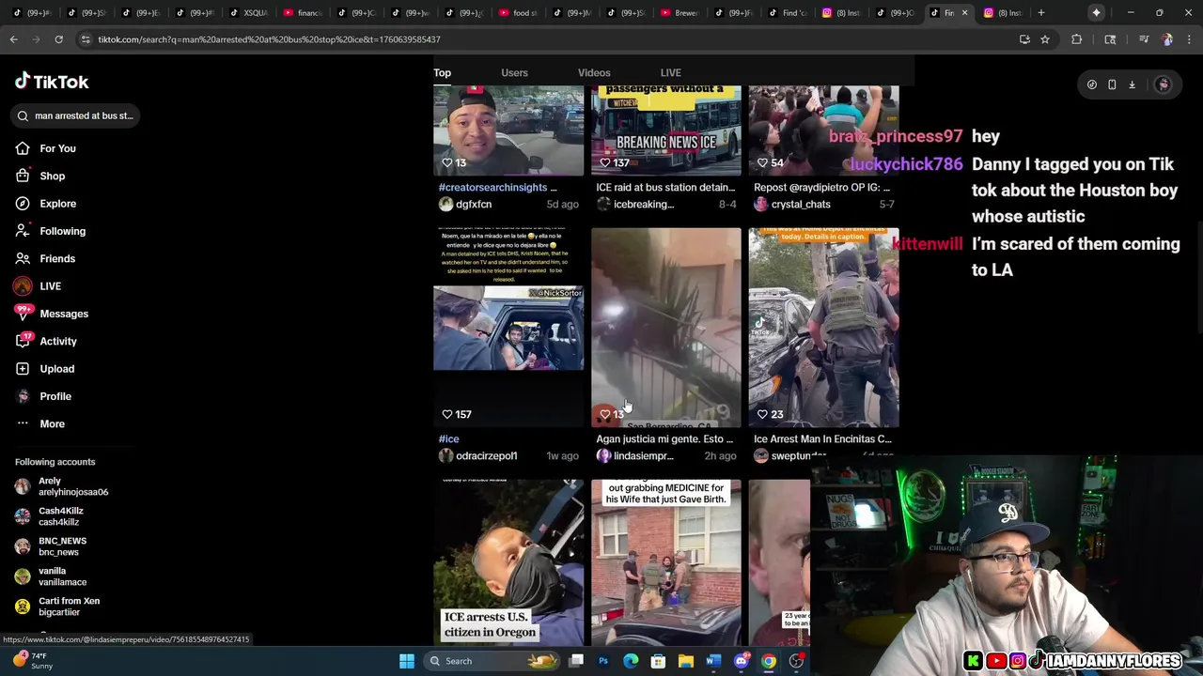Open the Ice Arrest Man In Encinitas video
This screenshot has height=676, width=1203.
click(824, 327)
